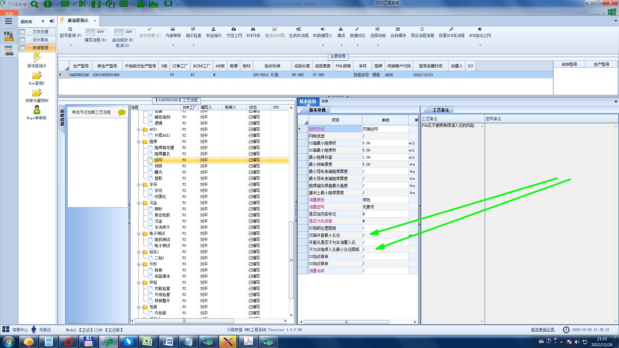Screen dimensions: 619x348
Task: Open dropdown arrow under 型号查询
Action: (71, 45)
